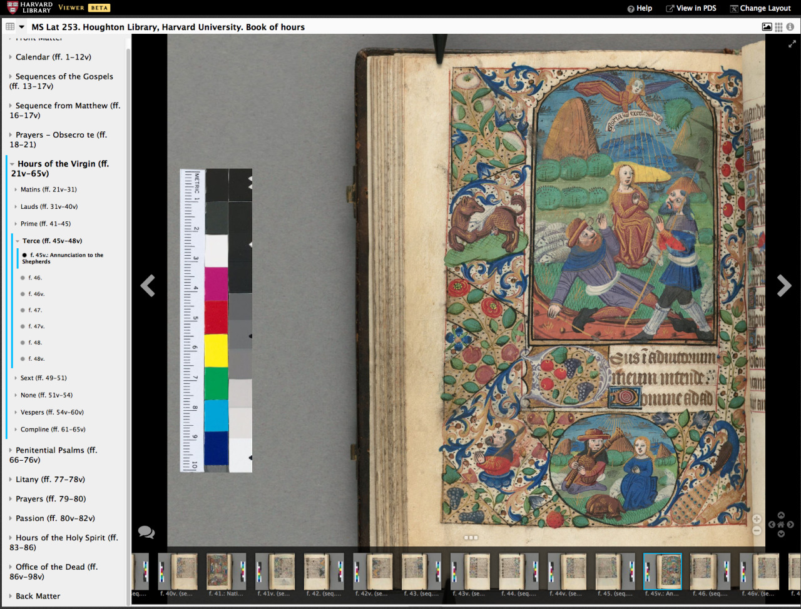Screen dimensions: 801x609
Task: Go to the previous page arrow
Action: click(148, 286)
